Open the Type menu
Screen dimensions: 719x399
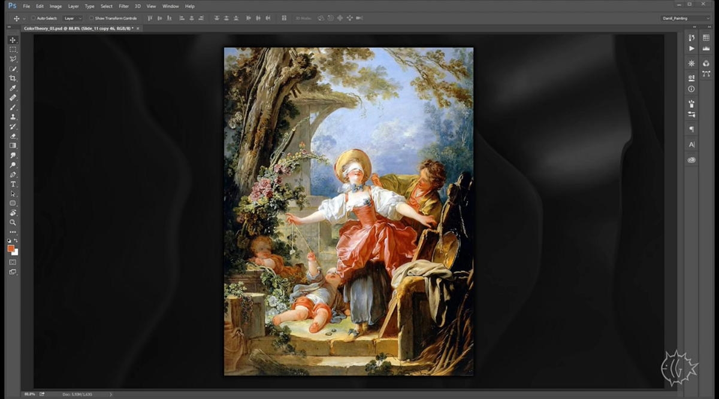(89, 6)
